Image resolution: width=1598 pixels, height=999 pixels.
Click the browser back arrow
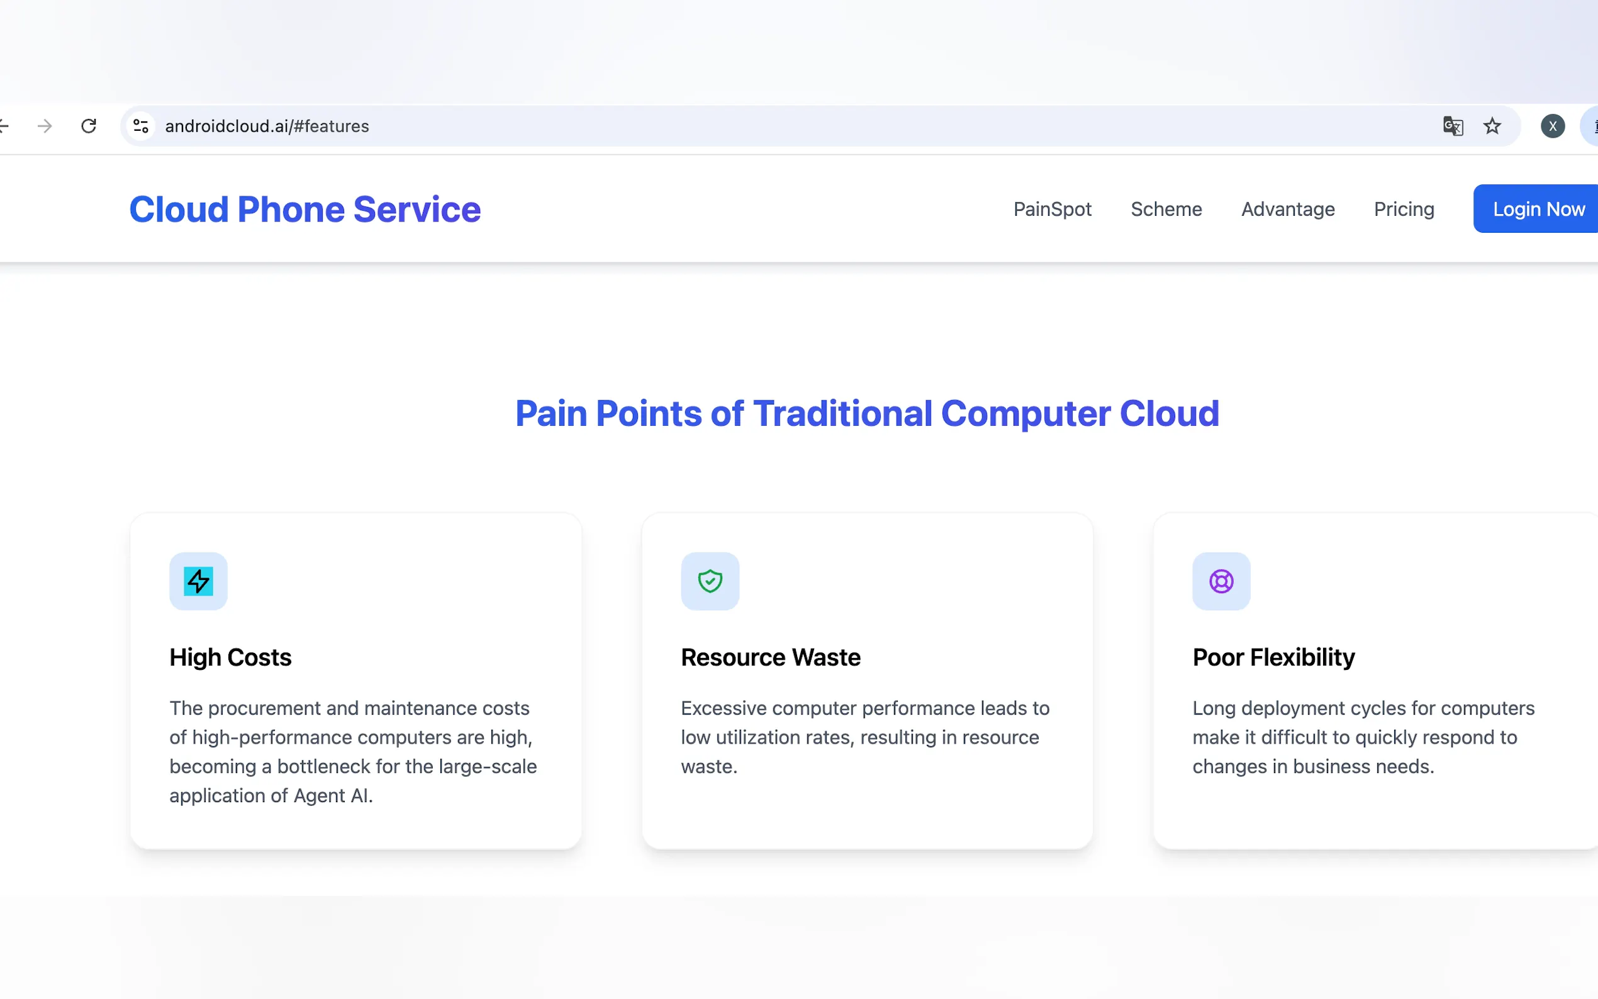pyautogui.click(x=4, y=126)
